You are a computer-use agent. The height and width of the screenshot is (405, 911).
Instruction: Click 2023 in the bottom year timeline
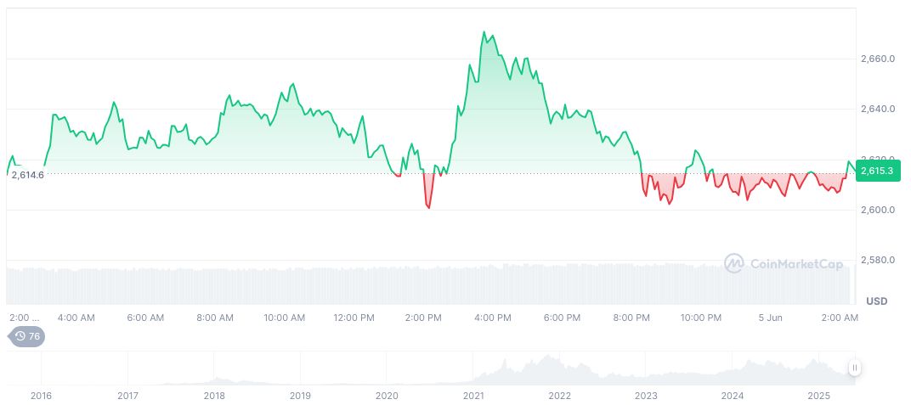click(646, 396)
